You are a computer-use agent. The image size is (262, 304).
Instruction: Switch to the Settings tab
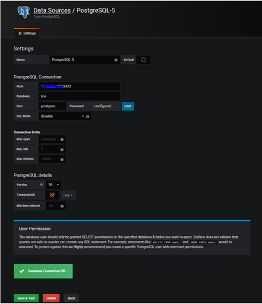(x=27, y=33)
